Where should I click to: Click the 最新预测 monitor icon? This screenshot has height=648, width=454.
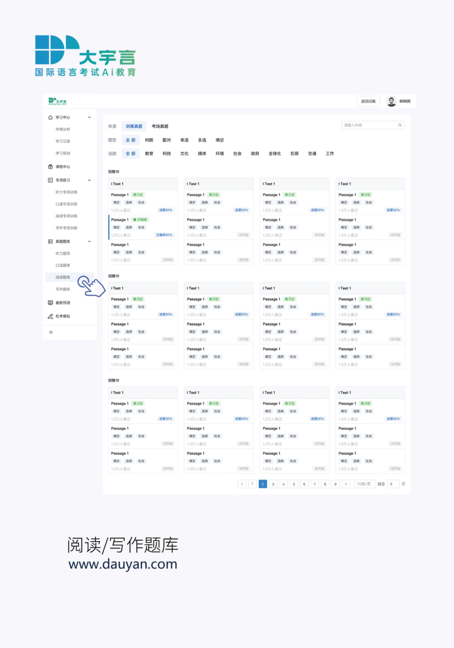(50, 303)
